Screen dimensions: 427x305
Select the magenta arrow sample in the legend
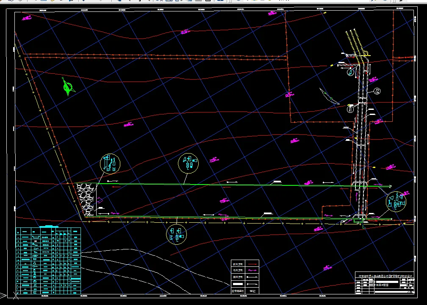(252, 270)
